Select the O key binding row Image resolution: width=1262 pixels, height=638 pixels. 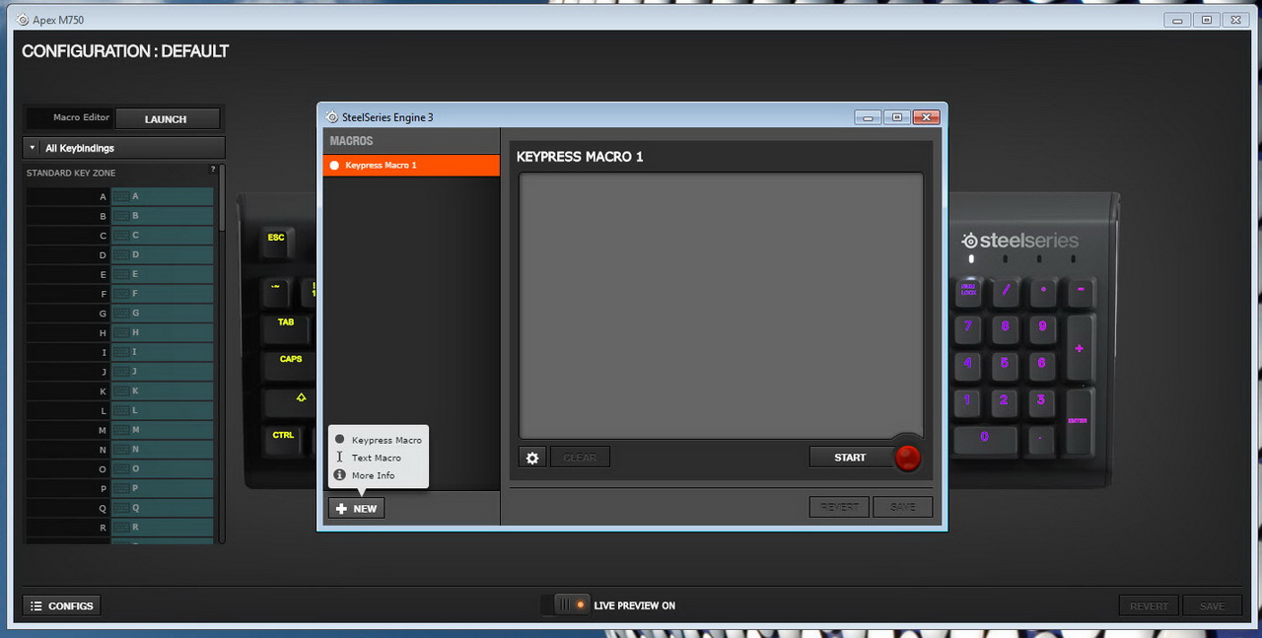119,469
